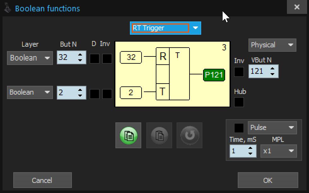Increase the VBut N value with up arrow

(x=272, y=68)
